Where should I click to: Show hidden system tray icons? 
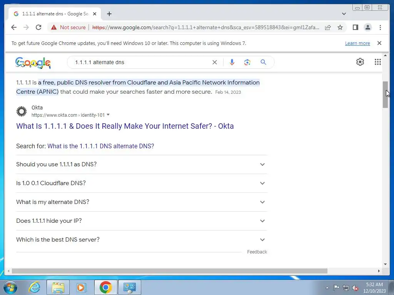[x=327, y=288]
